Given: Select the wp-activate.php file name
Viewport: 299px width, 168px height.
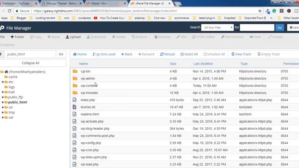Looking at the screenshot, I should [92, 121].
